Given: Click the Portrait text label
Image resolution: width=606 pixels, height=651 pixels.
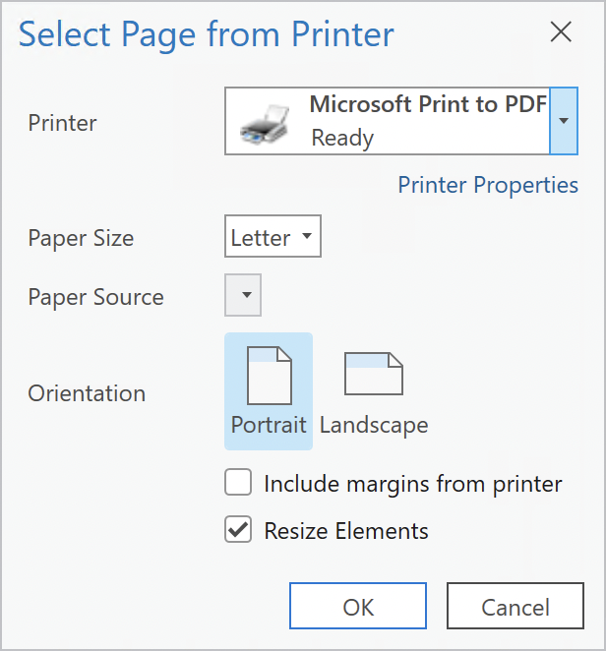Looking at the screenshot, I should coord(269,426).
